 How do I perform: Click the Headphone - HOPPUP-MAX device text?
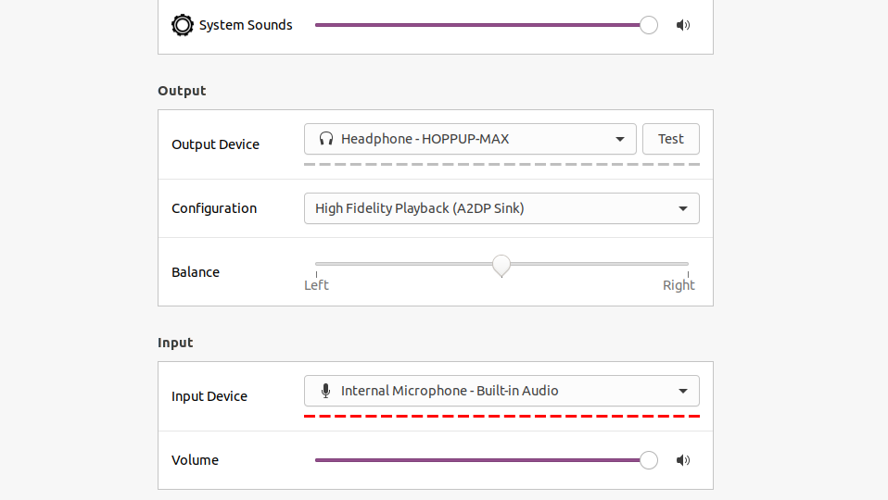coord(425,139)
